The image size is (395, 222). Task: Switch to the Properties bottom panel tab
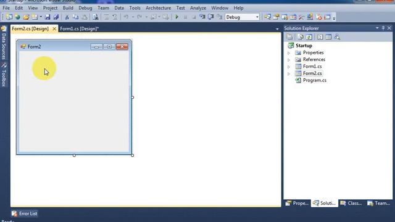[x=297, y=203]
